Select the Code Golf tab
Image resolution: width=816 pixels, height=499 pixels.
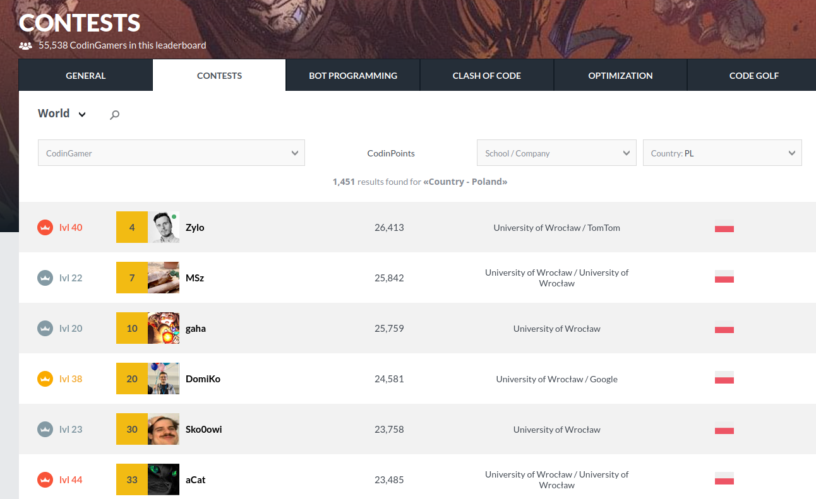pyautogui.click(x=753, y=76)
